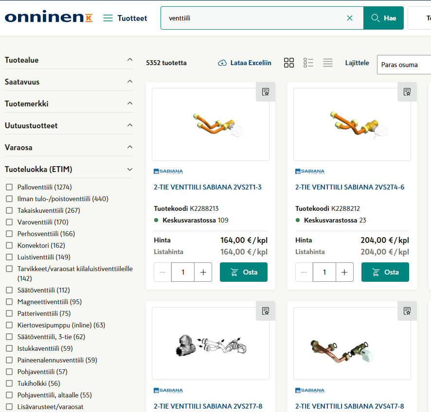This screenshot has height=412, width=431.
Task: Check the Paineenalennusventtiili (59) filter
Action: click(9, 360)
